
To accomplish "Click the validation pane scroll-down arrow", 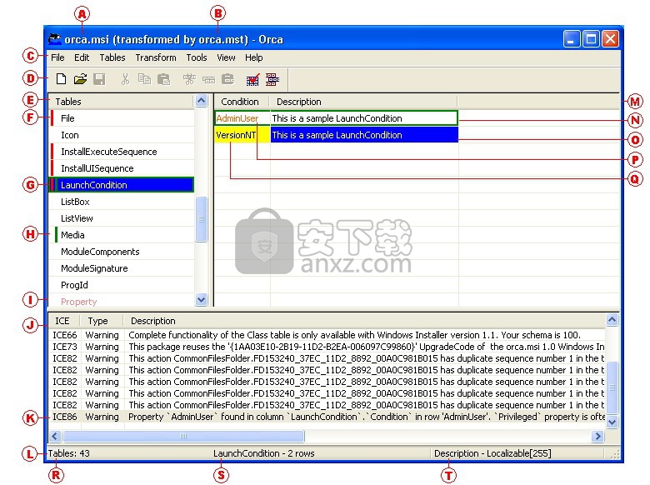I will (612, 422).
